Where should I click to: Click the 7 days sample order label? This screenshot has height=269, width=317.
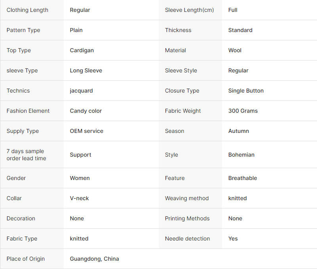26,155
